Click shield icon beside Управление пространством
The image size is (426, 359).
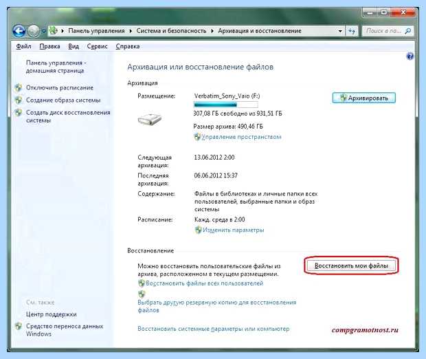197,137
